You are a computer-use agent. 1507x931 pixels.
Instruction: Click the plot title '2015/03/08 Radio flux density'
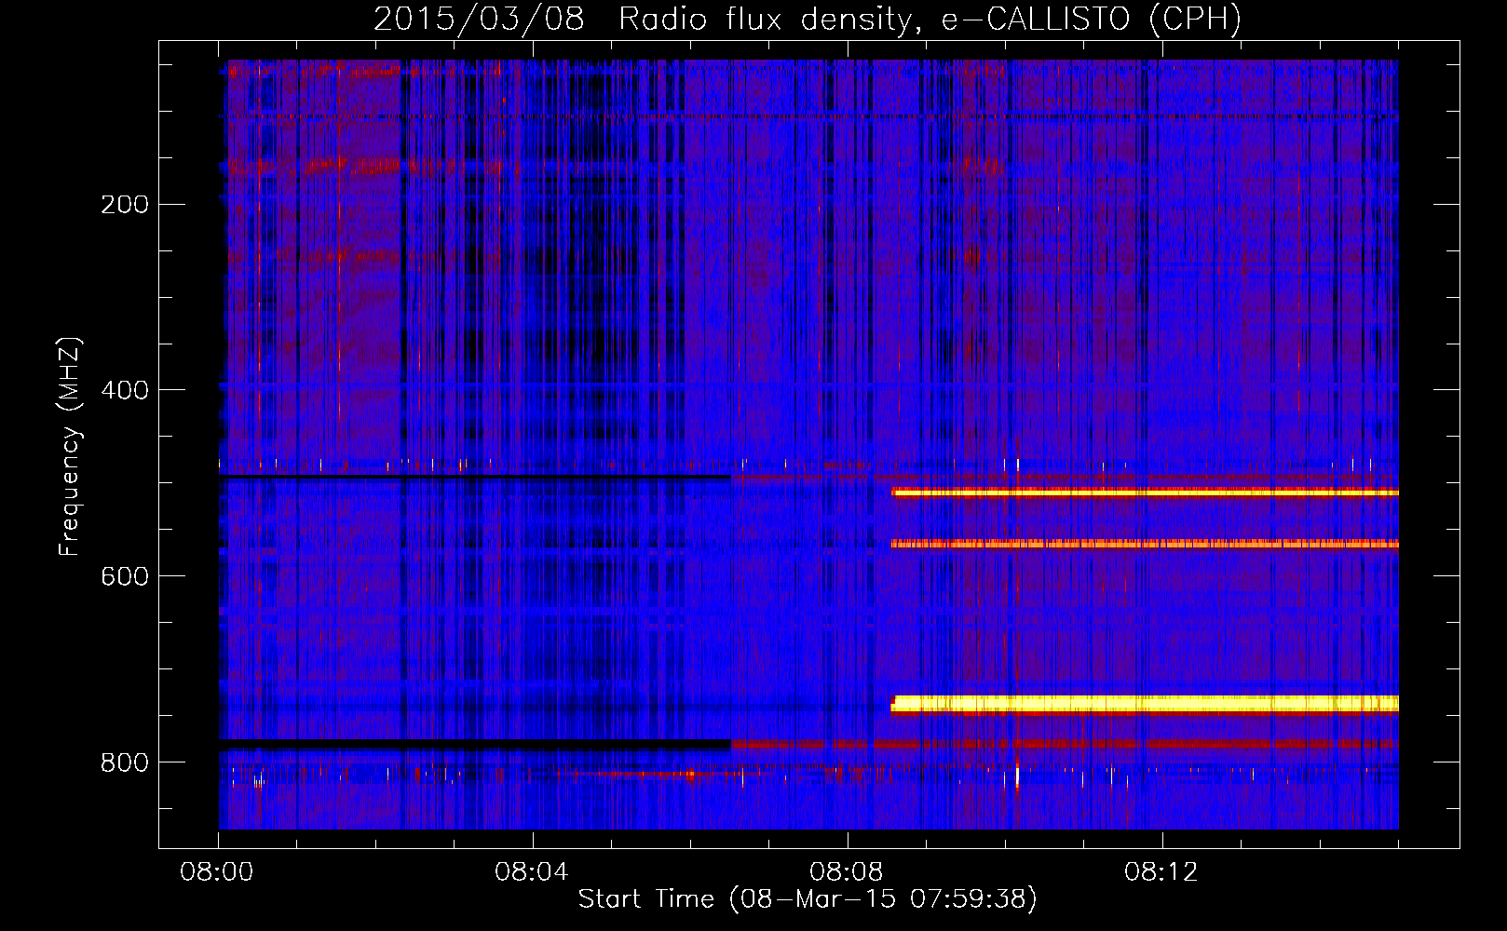pos(808,19)
